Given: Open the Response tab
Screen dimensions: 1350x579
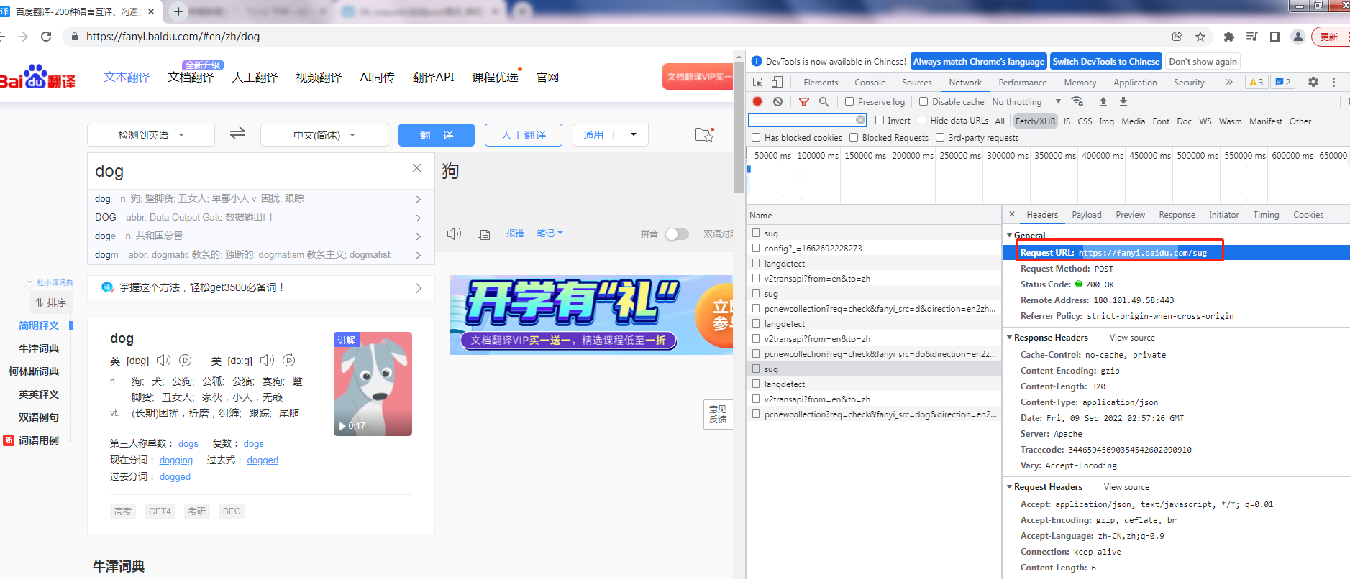Looking at the screenshot, I should click(1177, 214).
